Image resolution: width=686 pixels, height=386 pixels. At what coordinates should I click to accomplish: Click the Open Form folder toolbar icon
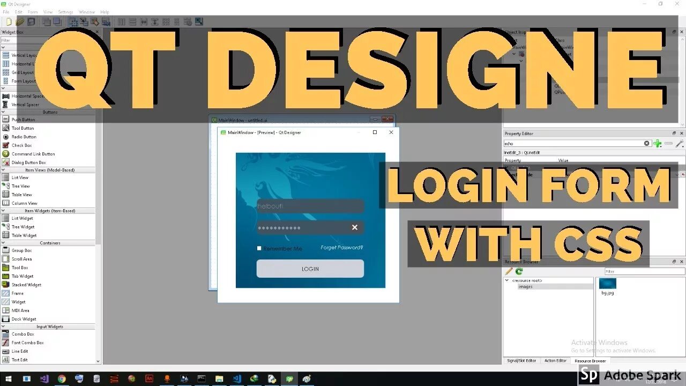pyautogui.click(x=20, y=22)
